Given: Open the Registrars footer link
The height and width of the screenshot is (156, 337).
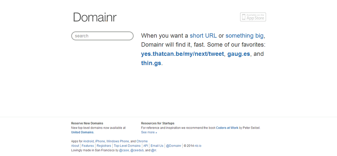Looking at the screenshot, I should tap(104, 146).
